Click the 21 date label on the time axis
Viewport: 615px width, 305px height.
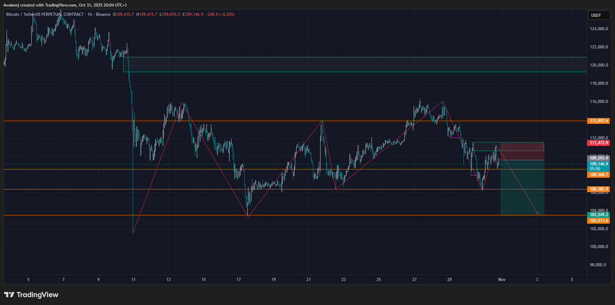click(309, 280)
